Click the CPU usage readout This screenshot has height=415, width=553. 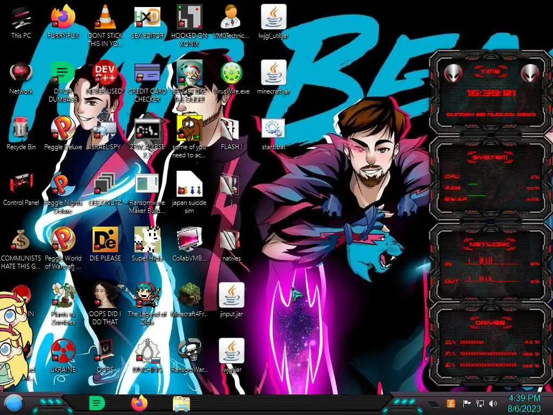492,177
